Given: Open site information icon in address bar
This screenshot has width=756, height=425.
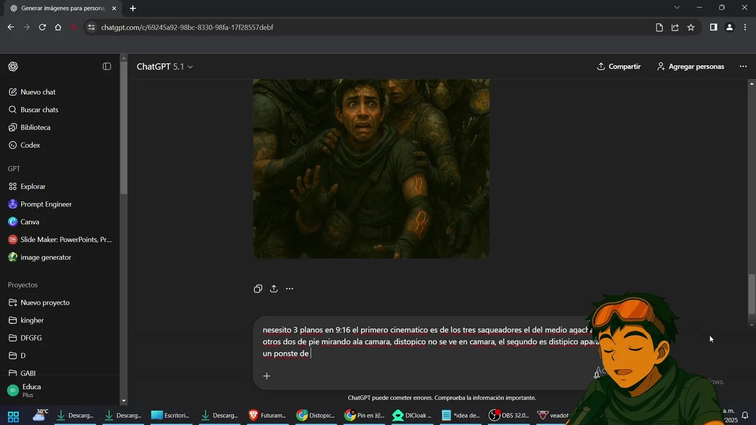Looking at the screenshot, I should (90, 27).
